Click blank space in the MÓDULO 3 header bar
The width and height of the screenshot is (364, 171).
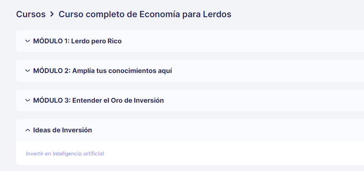(x=262, y=100)
